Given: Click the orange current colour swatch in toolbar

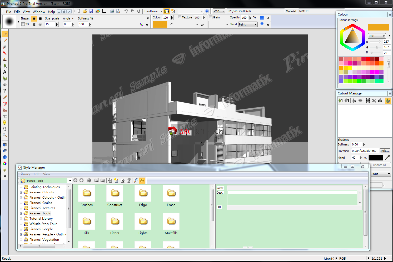Looking at the screenshot, I should (160, 24).
